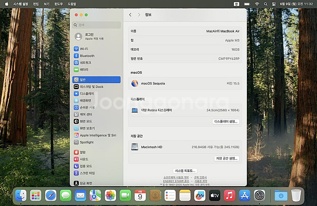Open 네트워크 settings in sidebar
Screen dimensions: 317x206
97,63
